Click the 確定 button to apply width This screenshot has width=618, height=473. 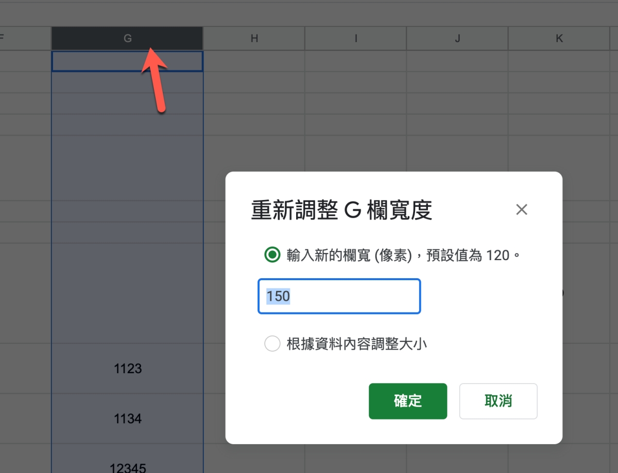pyautogui.click(x=408, y=401)
